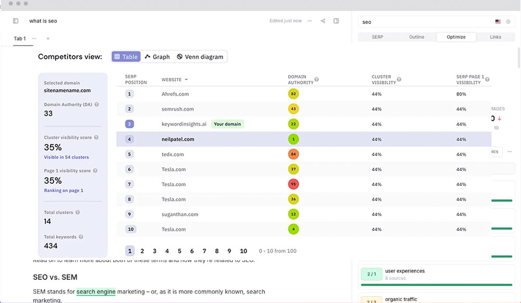This screenshot has height=303, width=521.
Task: Switch to Table view
Action: 126,57
